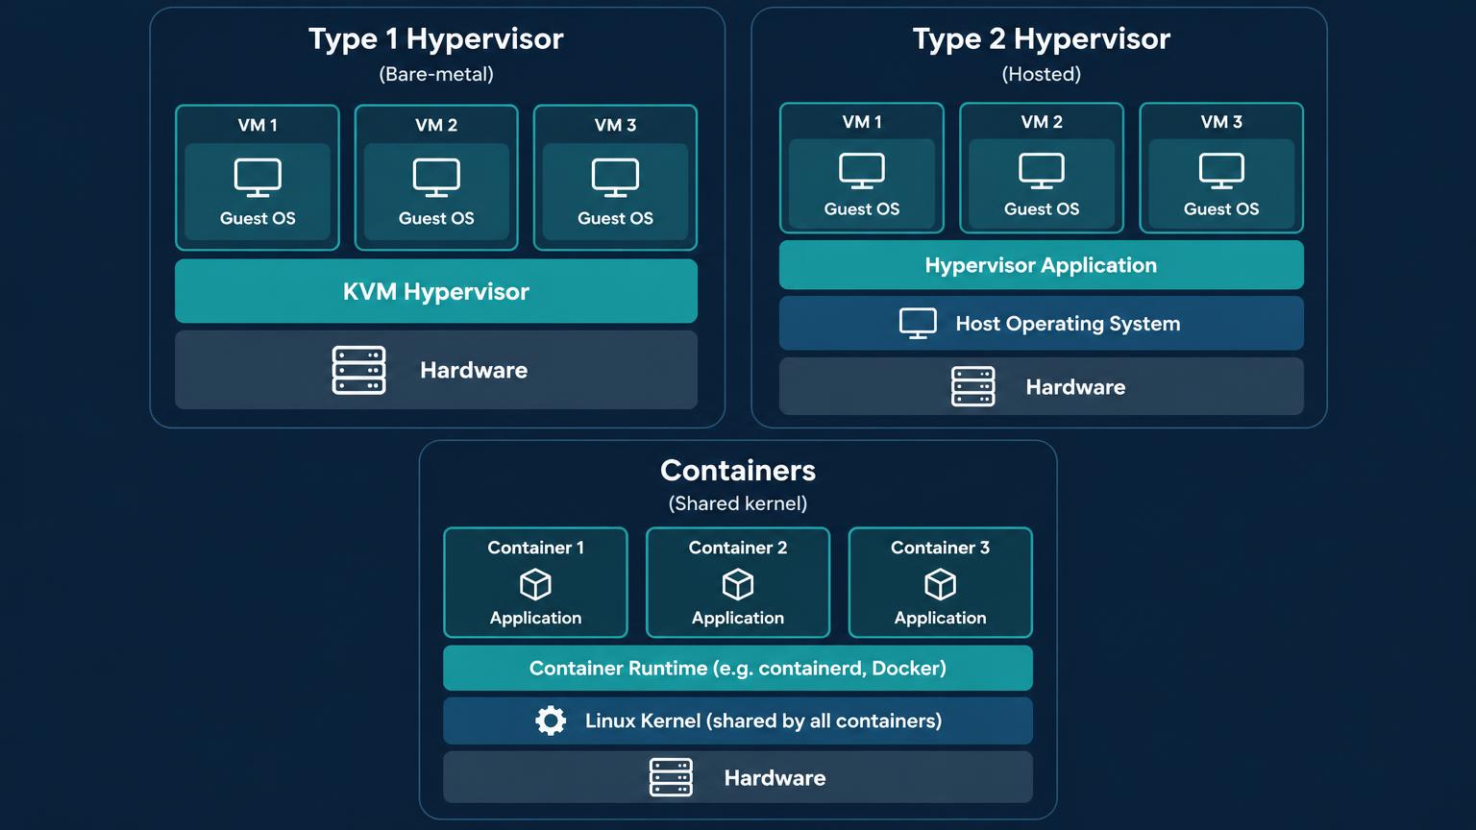Screen dimensions: 1476x830
Task: Click the cube icon in Container 3
Action: [940, 584]
